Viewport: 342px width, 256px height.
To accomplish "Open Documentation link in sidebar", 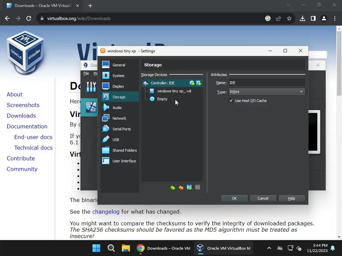I will pyautogui.click(x=27, y=126).
